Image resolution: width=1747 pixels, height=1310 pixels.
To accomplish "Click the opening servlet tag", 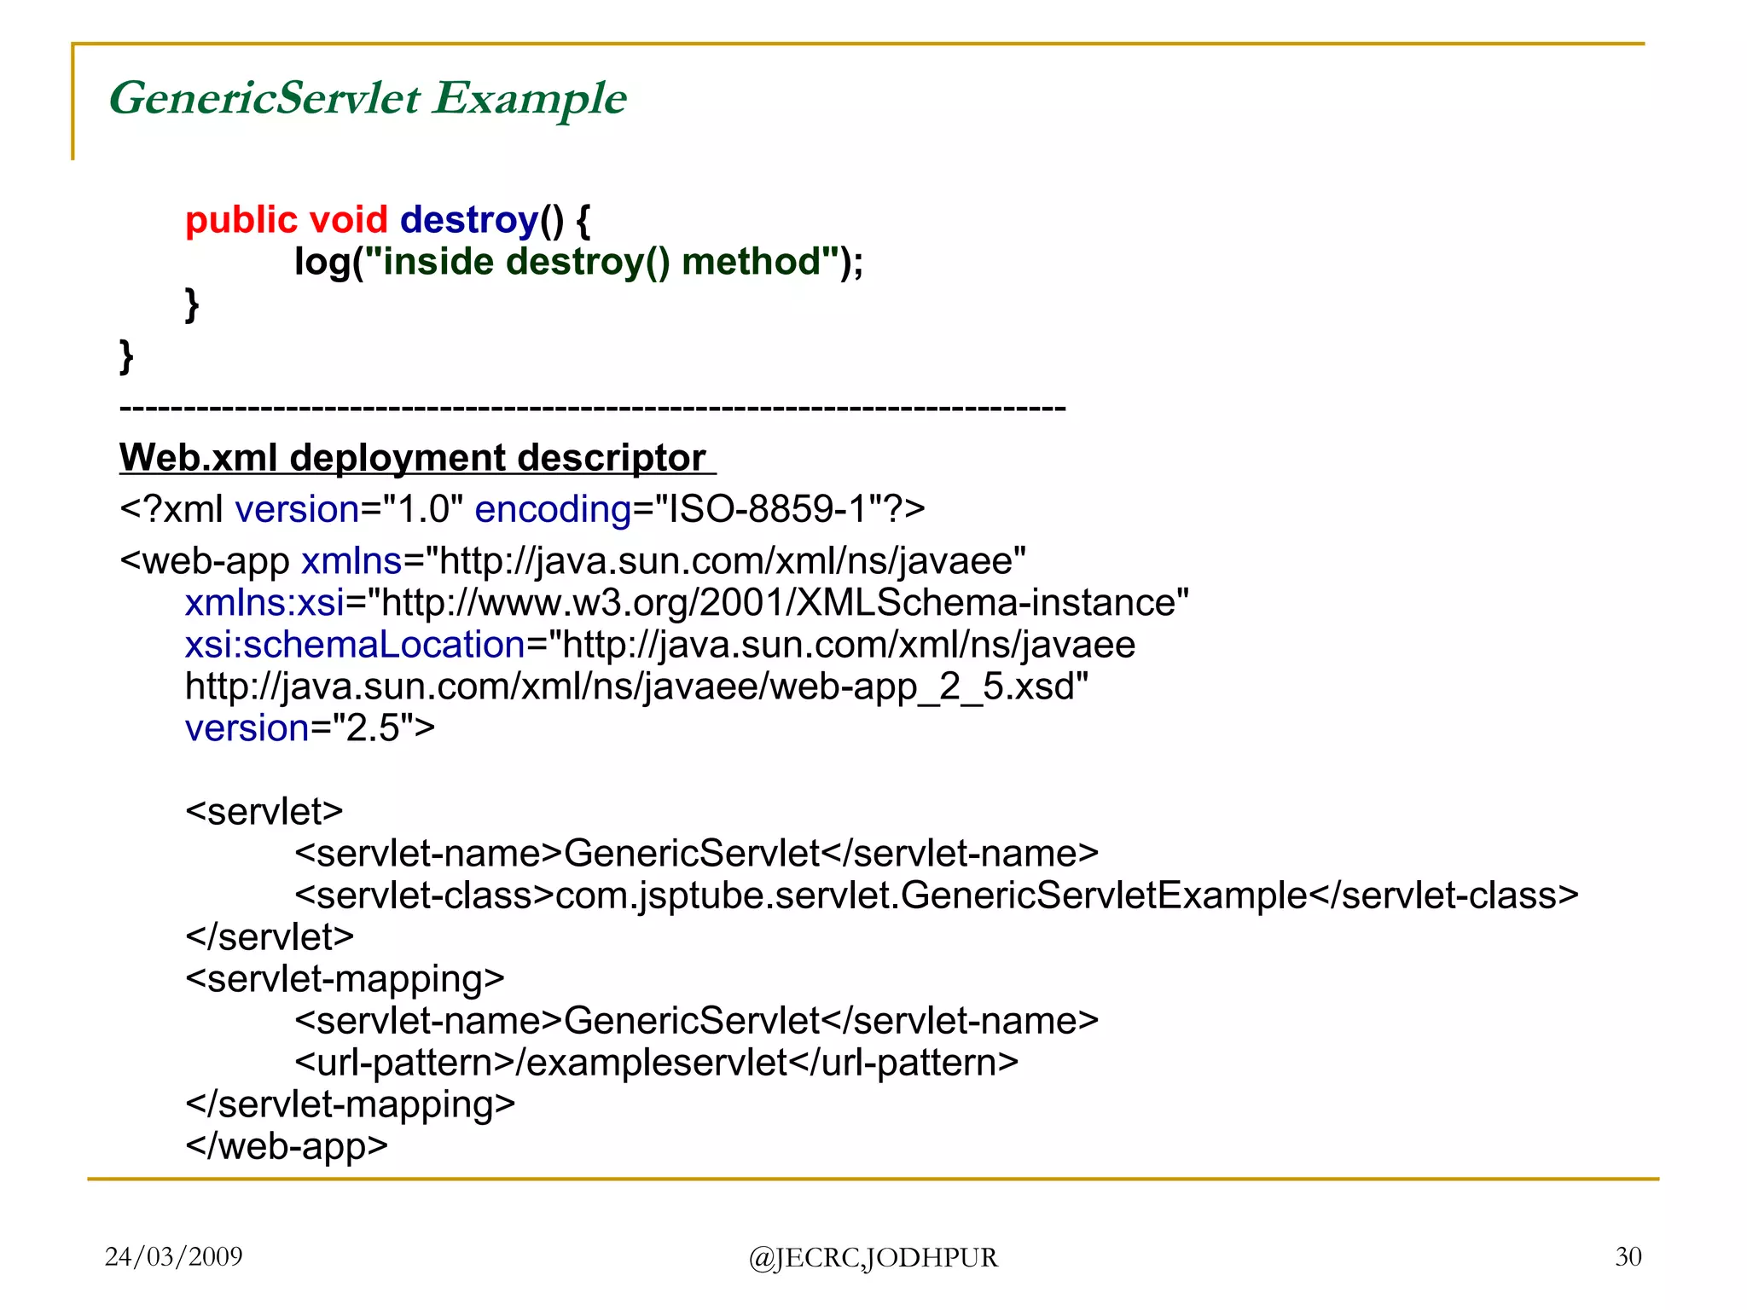I will 264,812.
